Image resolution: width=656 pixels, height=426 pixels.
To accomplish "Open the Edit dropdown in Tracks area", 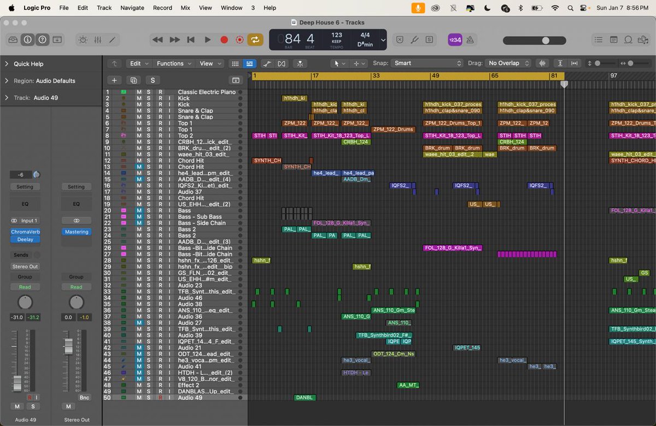I will [x=138, y=63].
